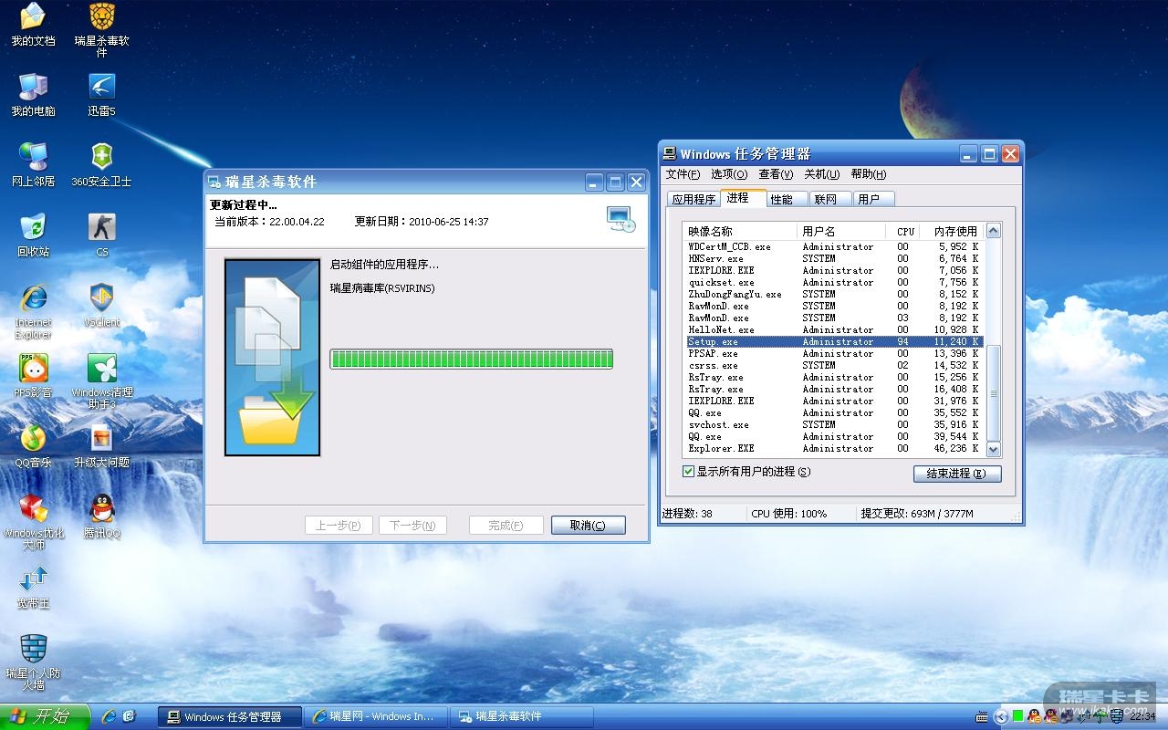The image size is (1168, 730).
Task: Open the 文件(F) menu in Task Manager
Action: coord(682,174)
